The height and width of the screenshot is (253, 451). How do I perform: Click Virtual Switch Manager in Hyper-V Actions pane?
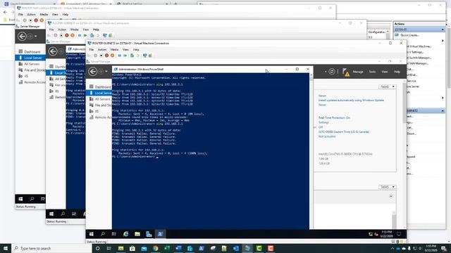(x=420, y=58)
